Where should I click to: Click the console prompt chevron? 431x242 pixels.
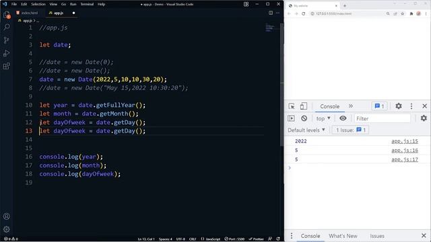point(290,167)
